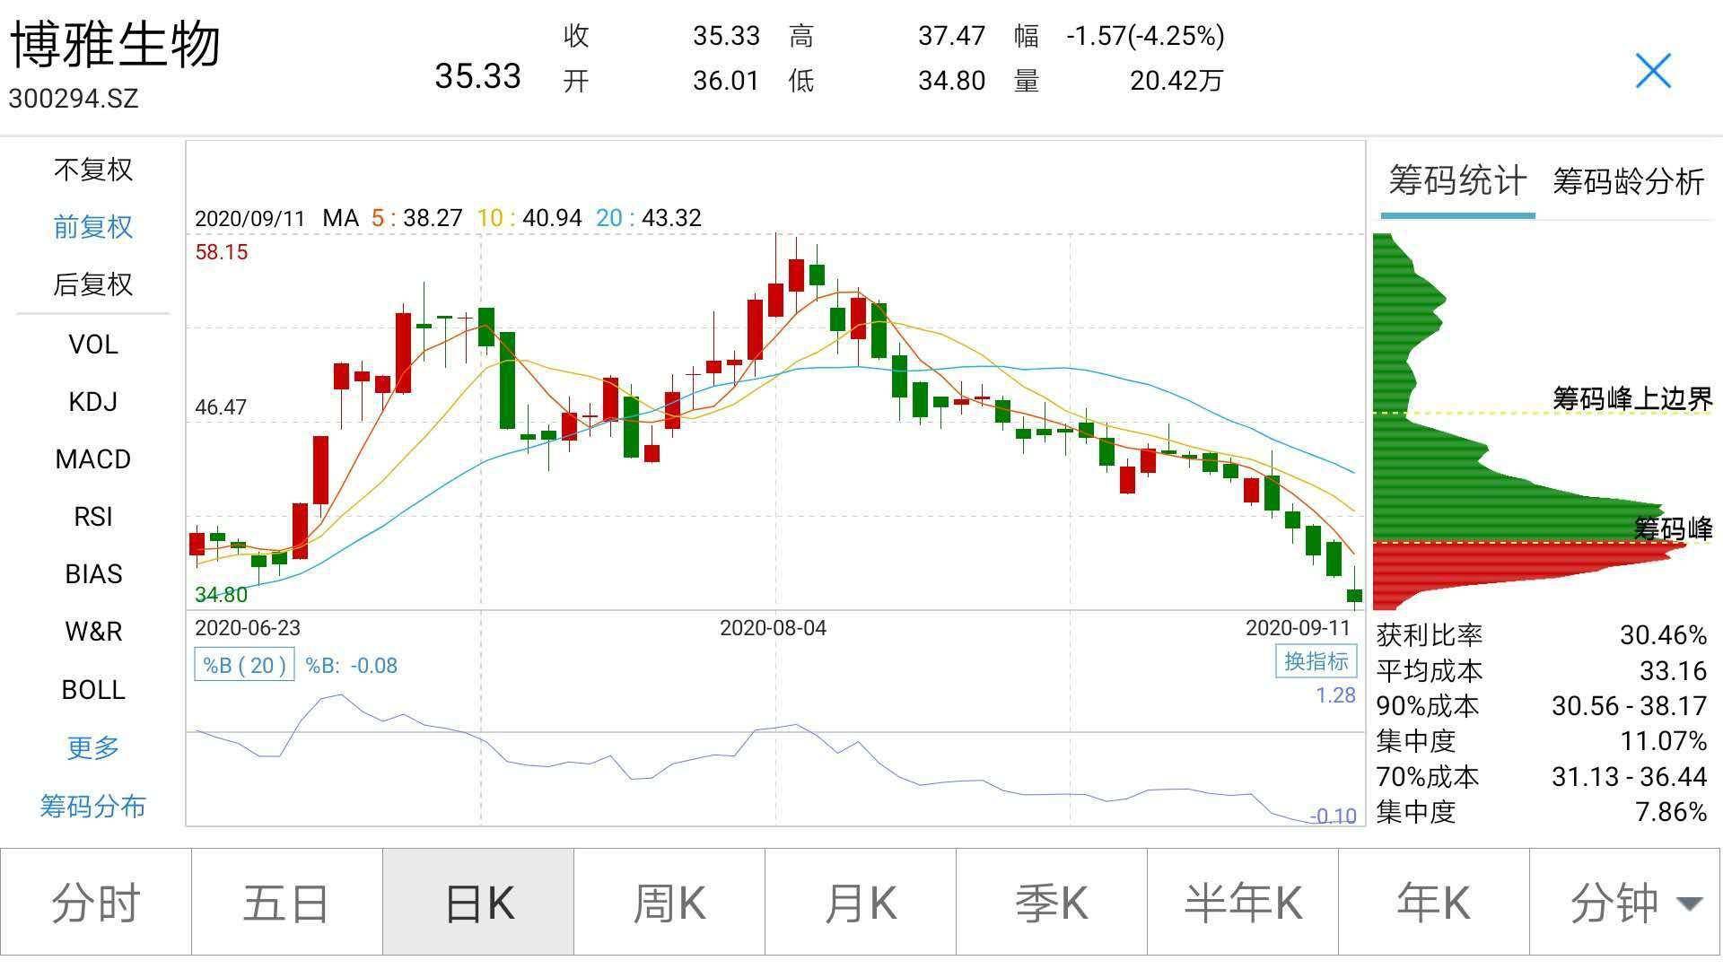Select the 季K quarterly candlestick tab

tap(1052, 902)
